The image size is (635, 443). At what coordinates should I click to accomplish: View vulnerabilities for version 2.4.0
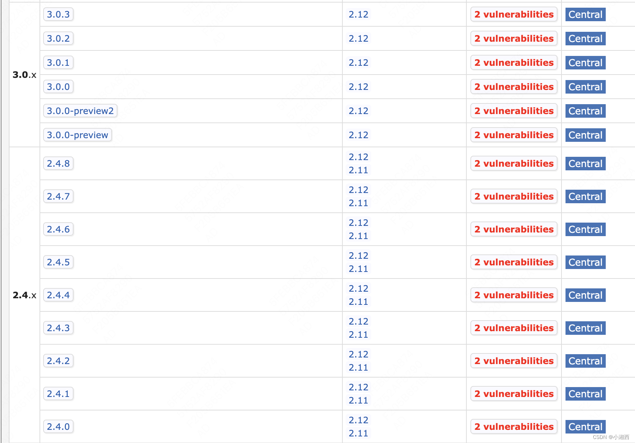(x=514, y=427)
